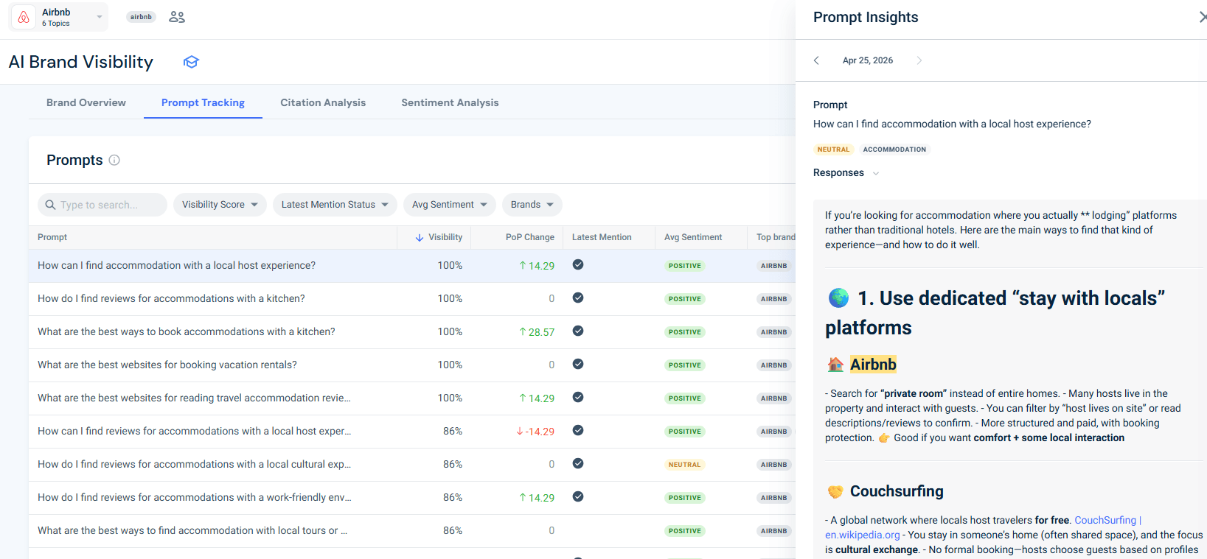The image size is (1207, 559).
Task: Click the 28.57 PoP change value
Action: point(537,332)
